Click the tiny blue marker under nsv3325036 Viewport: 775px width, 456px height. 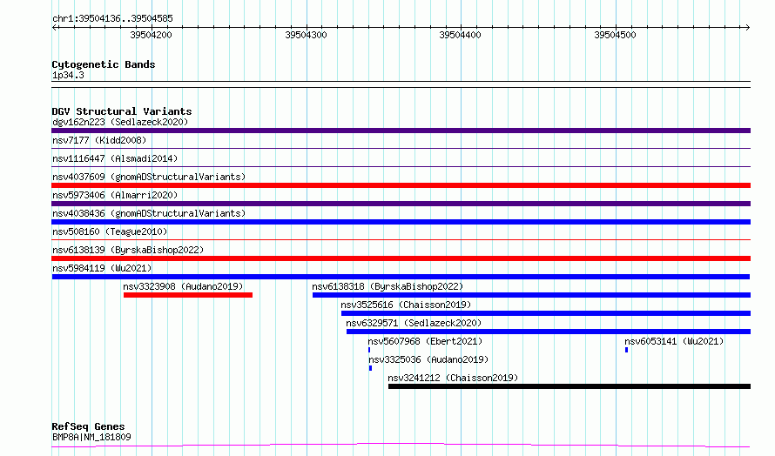[370, 368]
